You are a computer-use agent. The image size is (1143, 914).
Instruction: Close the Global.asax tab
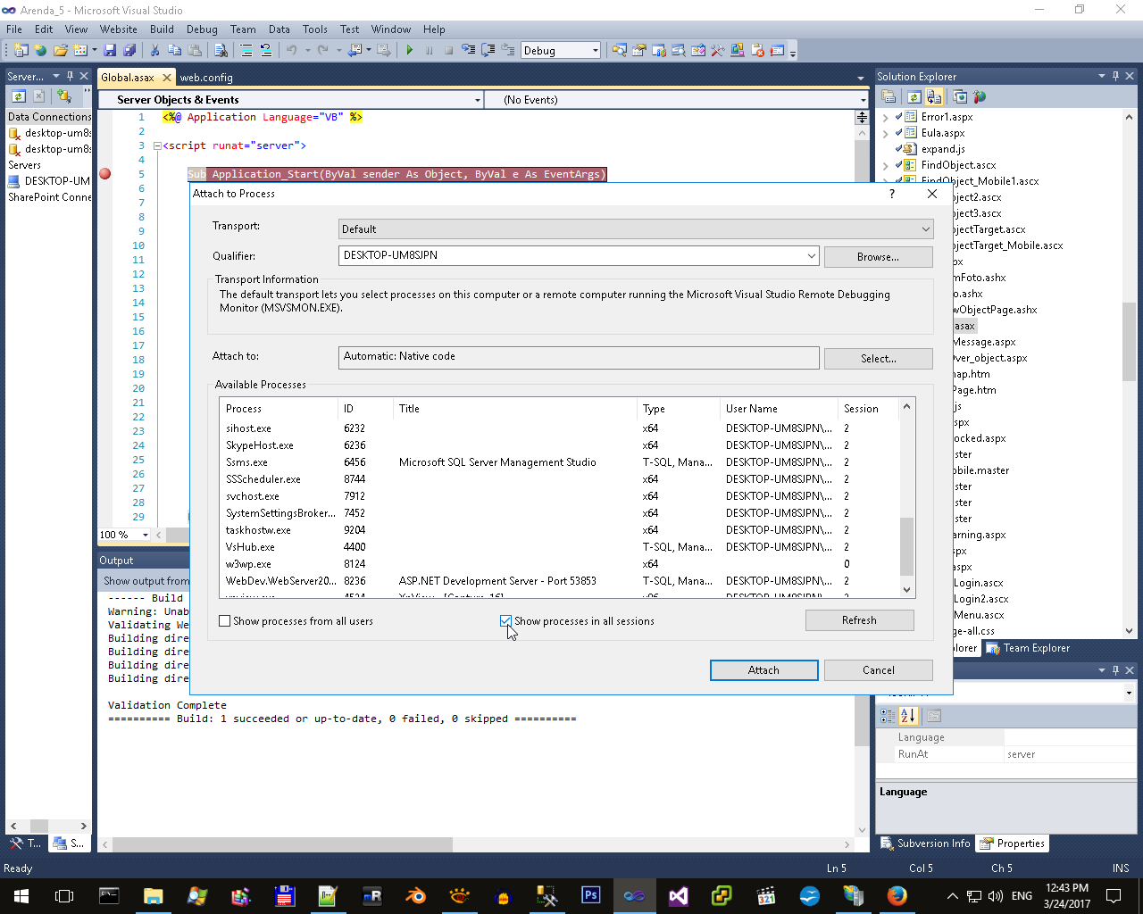(167, 78)
